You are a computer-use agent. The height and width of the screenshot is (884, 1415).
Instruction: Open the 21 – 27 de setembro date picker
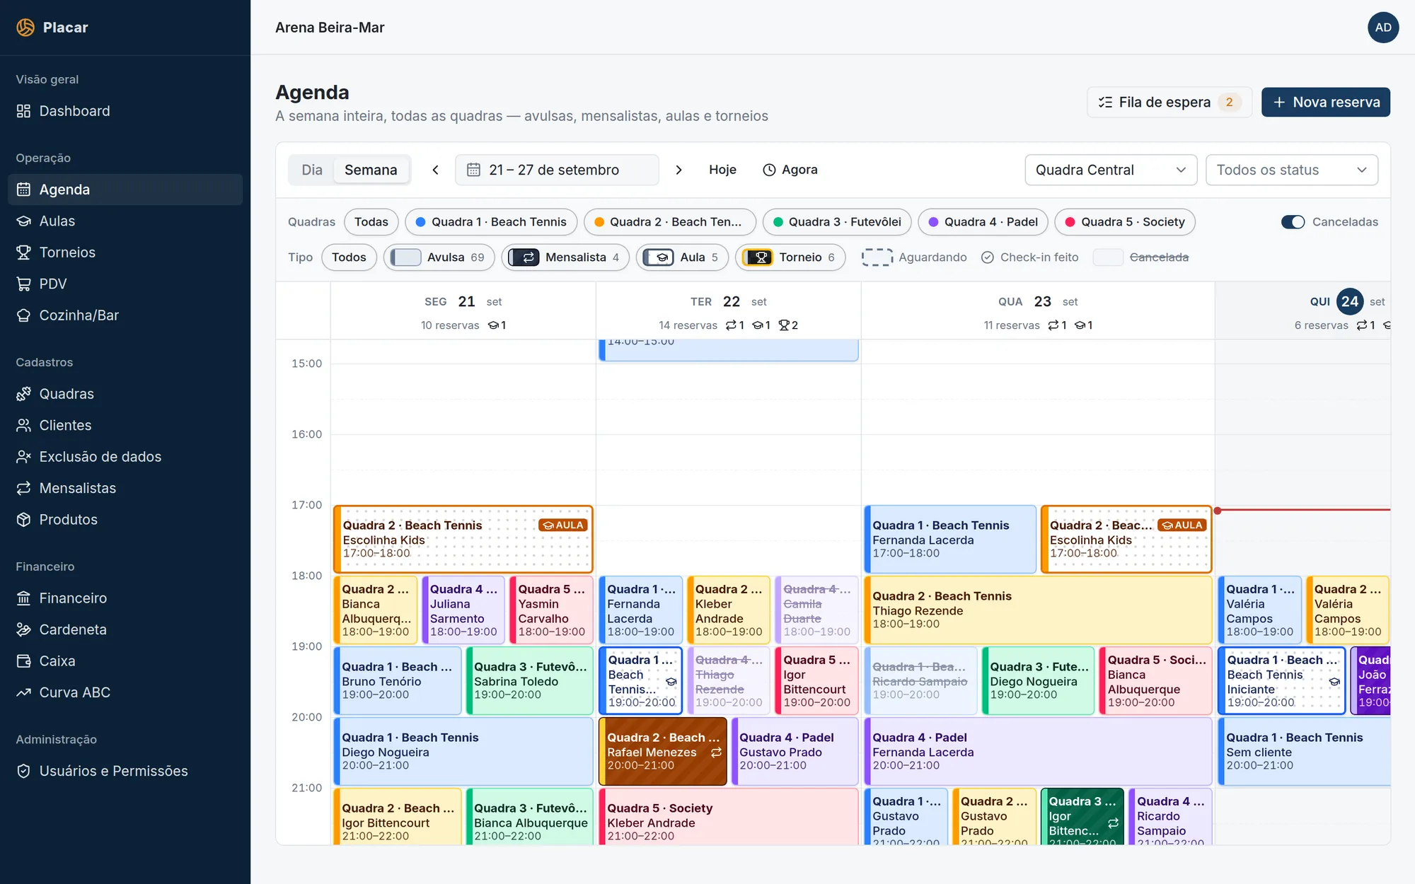tap(557, 170)
